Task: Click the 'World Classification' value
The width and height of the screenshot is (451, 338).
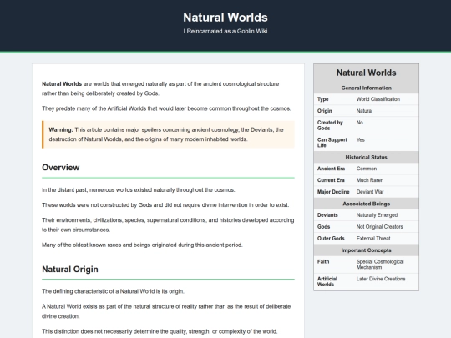Action: point(378,99)
